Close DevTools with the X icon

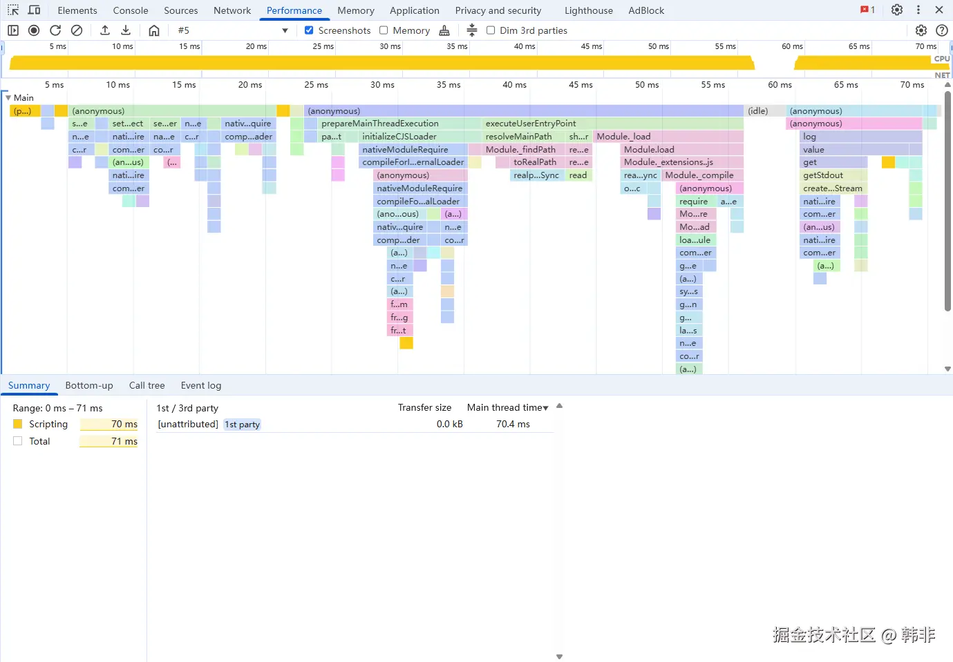[x=939, y=10]
